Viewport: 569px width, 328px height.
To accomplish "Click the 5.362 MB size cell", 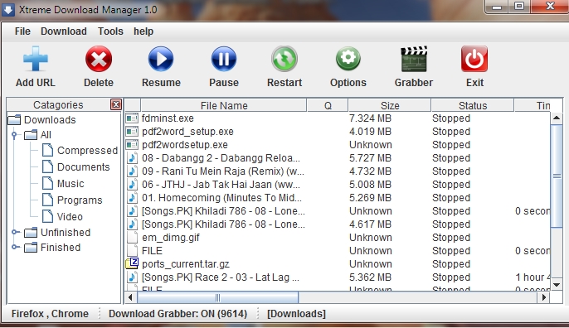I will (370, 277).
